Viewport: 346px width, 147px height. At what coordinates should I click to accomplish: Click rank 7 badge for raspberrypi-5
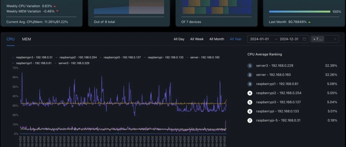[x=250, y=120]
